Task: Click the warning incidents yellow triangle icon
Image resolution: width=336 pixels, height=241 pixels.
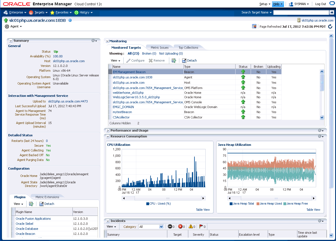Action: tap(191, 226)
